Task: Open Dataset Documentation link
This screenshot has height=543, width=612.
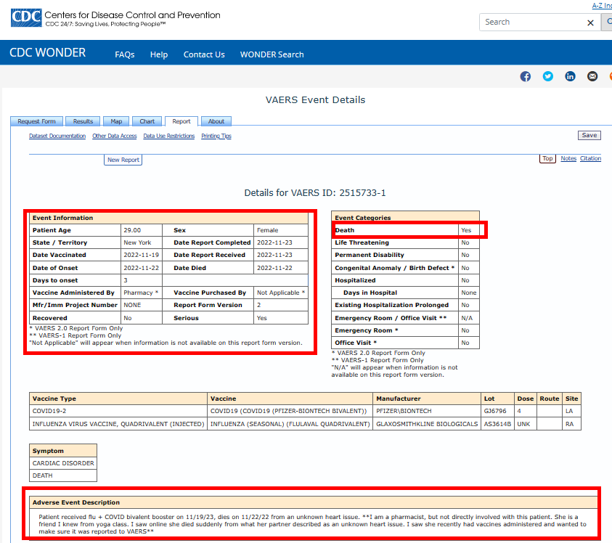Action: 57,136
